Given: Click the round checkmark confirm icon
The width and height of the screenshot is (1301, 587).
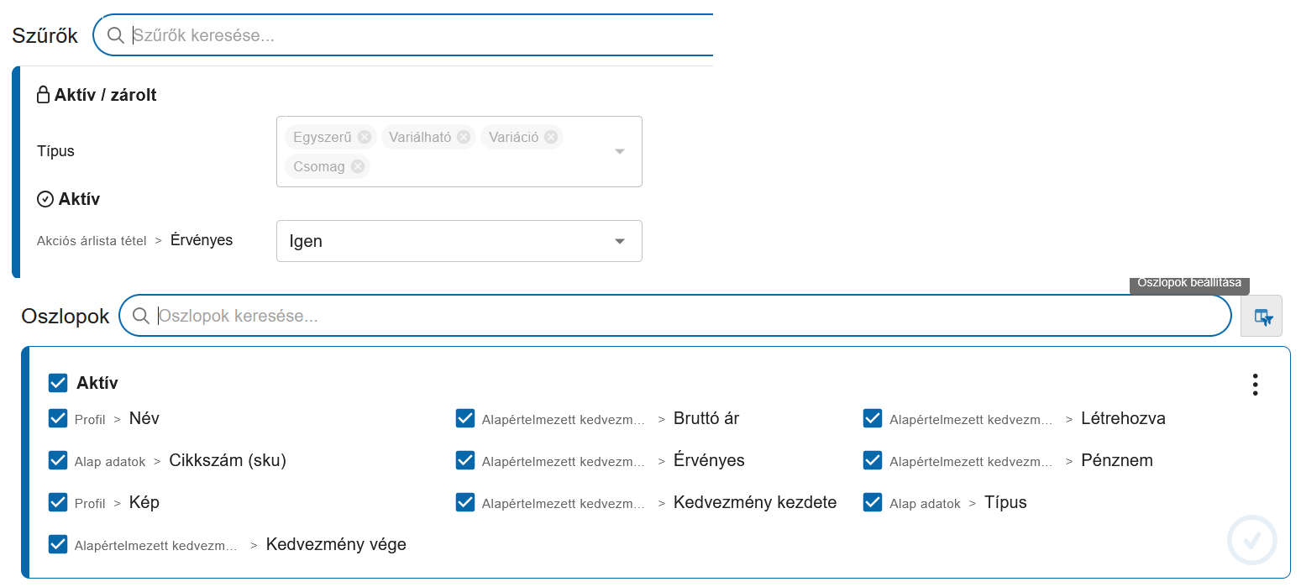Looking at the screenshot, I should point(1251,540).
